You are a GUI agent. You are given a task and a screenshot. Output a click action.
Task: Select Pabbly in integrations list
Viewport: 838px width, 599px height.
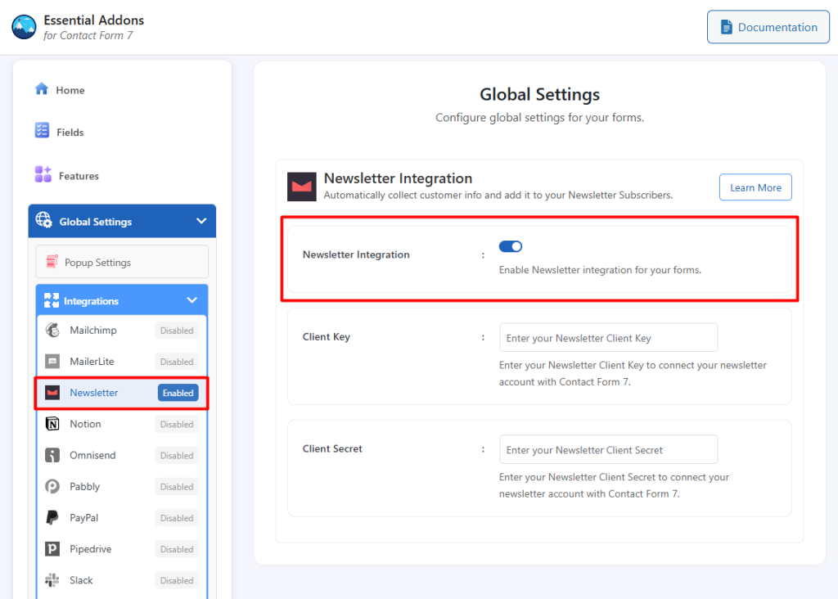[x=122, y=487]
